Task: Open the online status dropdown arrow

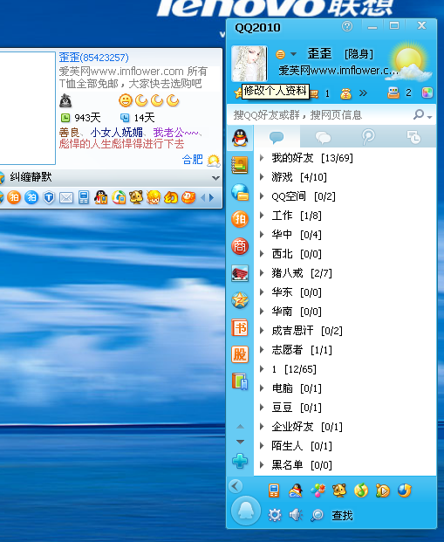Action: [293, 54]
